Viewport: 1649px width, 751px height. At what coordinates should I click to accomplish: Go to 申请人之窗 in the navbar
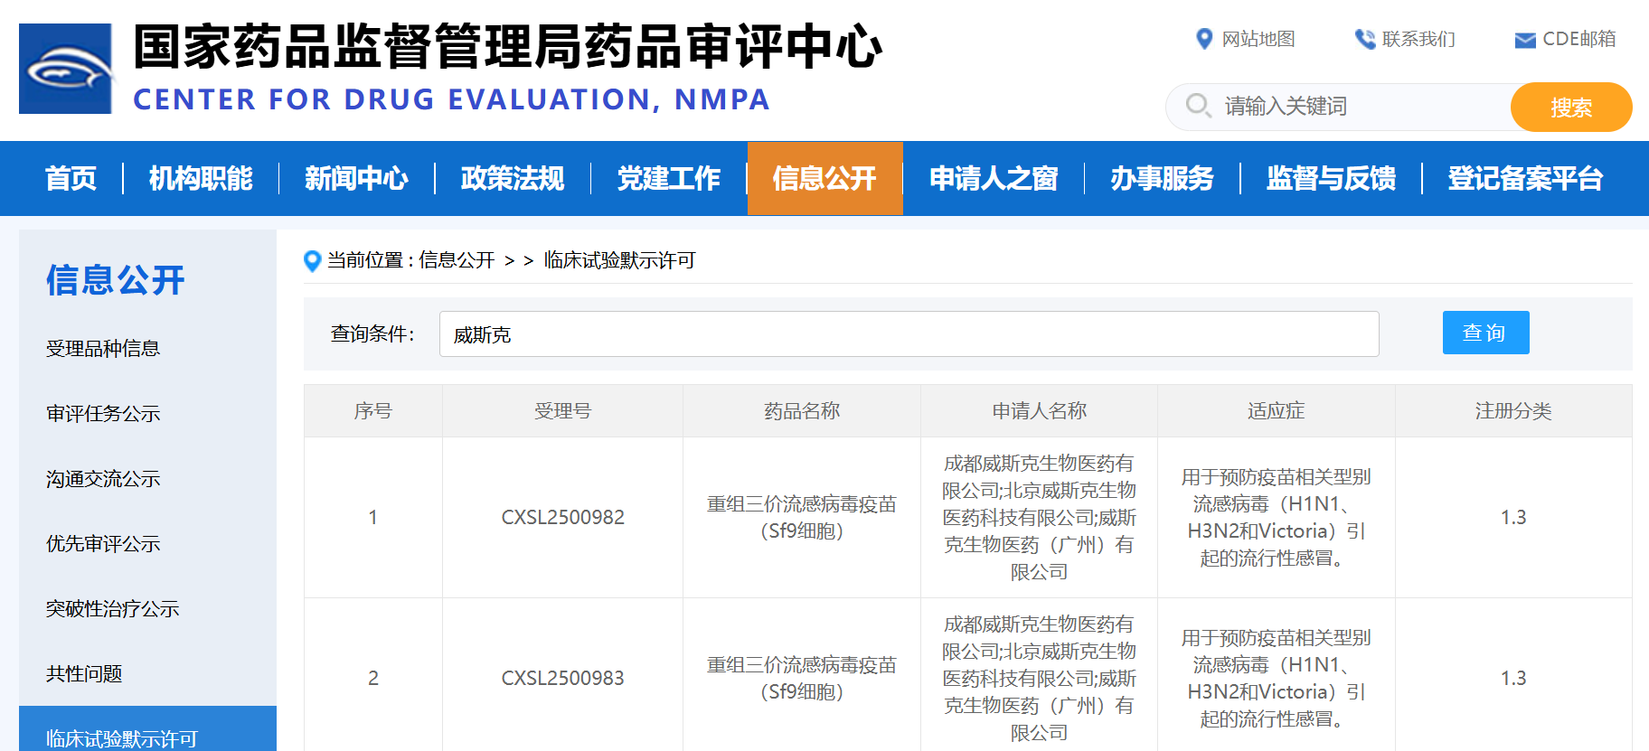pyautogui.click(x=993, y=178)
